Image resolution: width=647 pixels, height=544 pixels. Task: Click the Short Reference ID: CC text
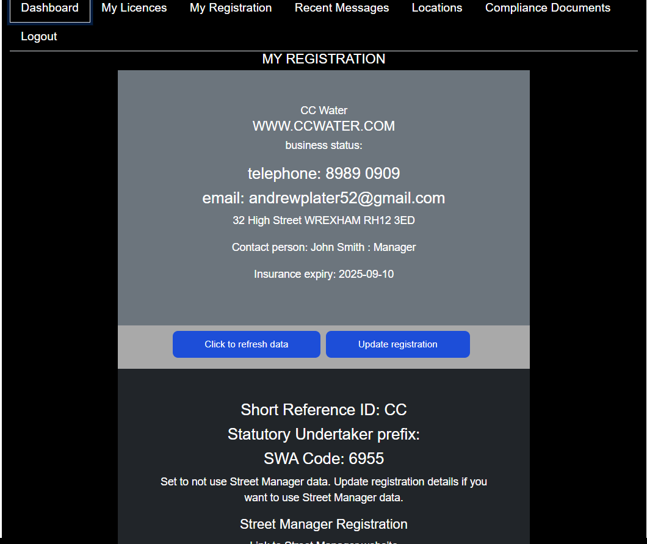(x=323, y=410)
